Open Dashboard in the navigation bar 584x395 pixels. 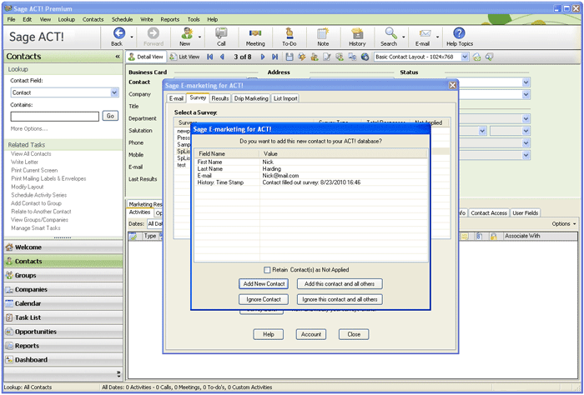(x=63, y=360)
